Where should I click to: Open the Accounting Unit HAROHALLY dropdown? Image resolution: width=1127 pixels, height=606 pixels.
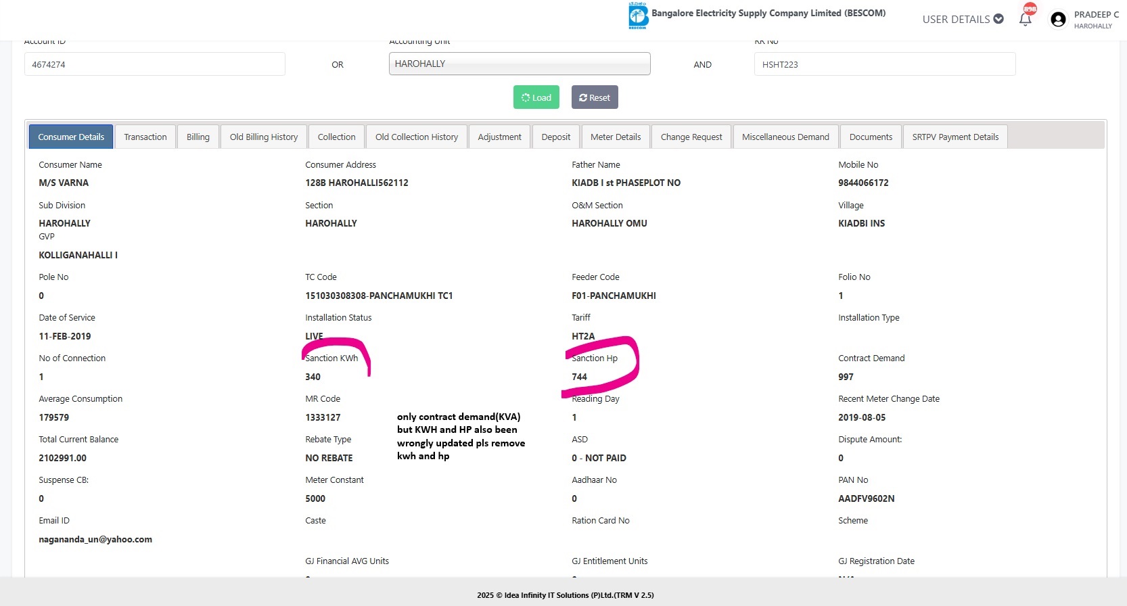coord(520,64)
